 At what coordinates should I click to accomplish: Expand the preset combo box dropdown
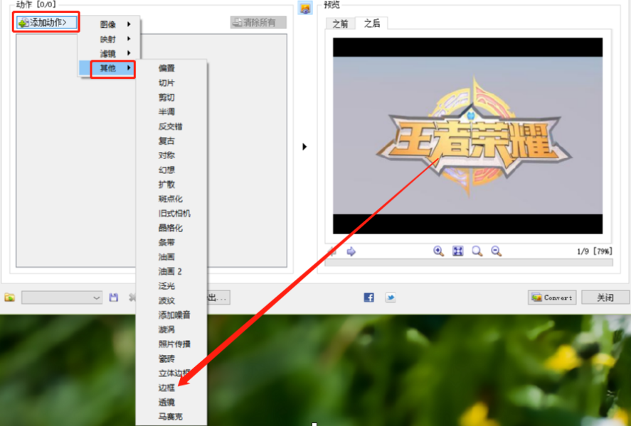click(97, 297)
